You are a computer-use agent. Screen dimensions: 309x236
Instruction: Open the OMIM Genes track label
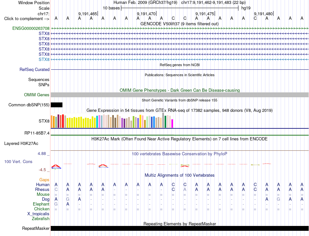click(37, 95)
